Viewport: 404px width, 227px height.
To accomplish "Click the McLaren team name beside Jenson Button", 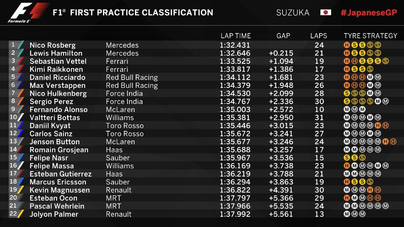I will click(120, 142).
